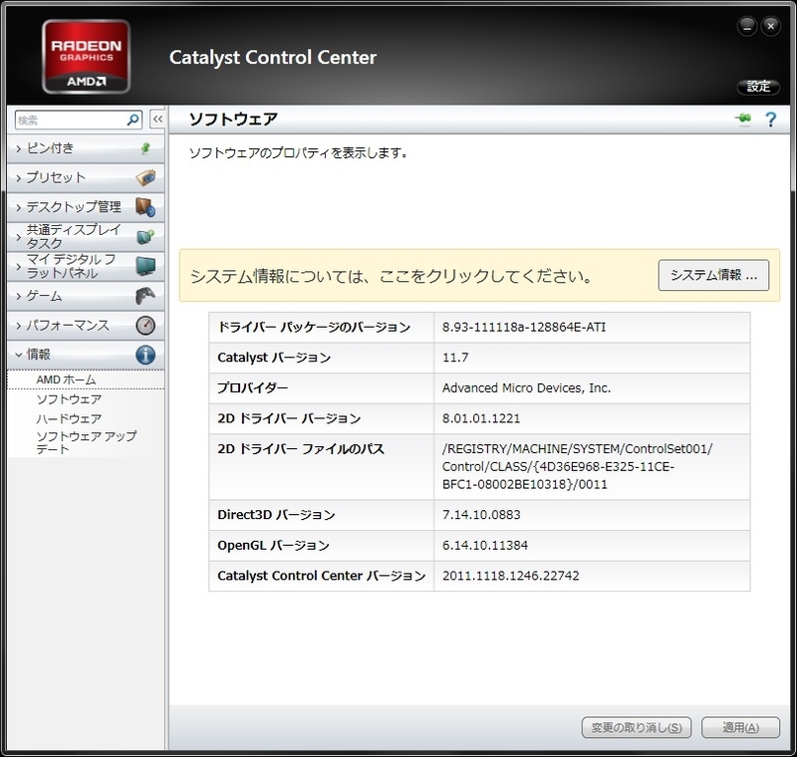The height and width of the screenshot is (757, 797).
Task: Click the preset icon beside プリセット
Action: (x=145, y=178)
